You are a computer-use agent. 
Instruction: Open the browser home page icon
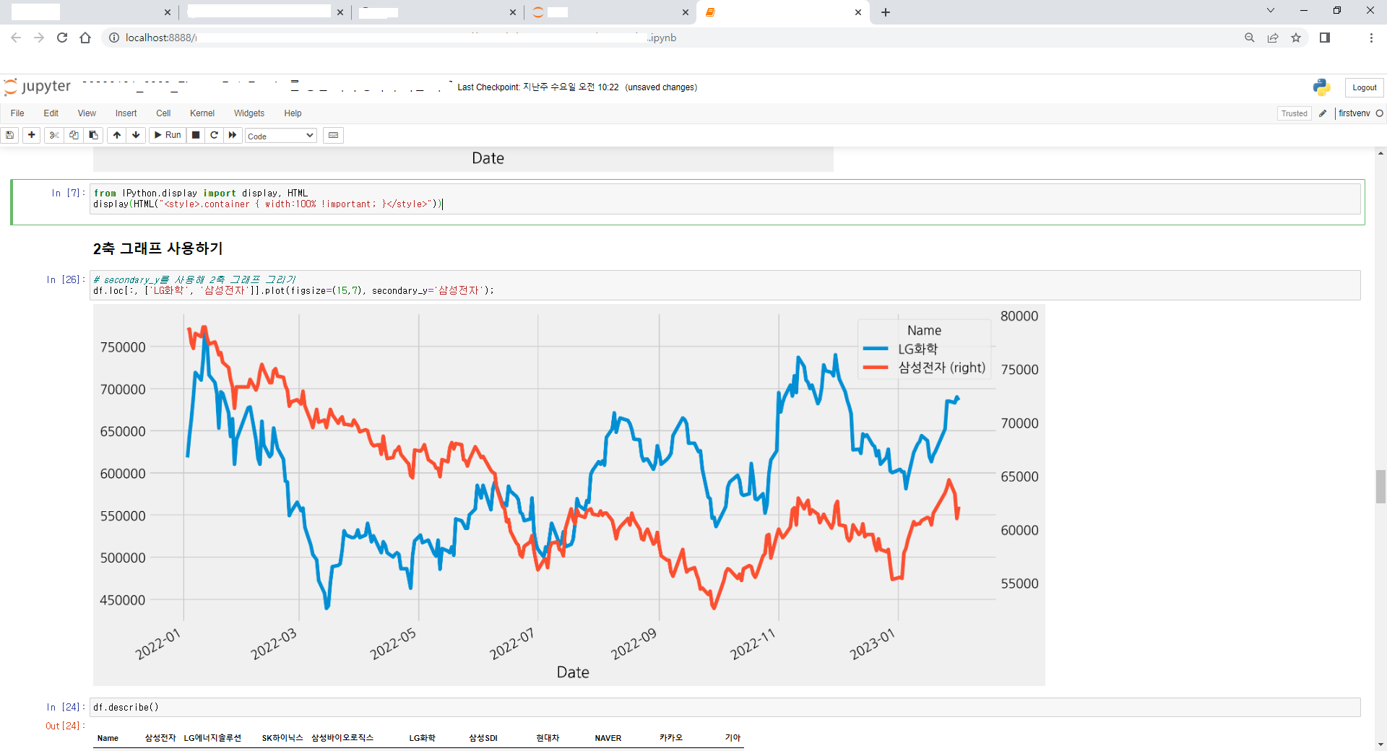point(85,38)
